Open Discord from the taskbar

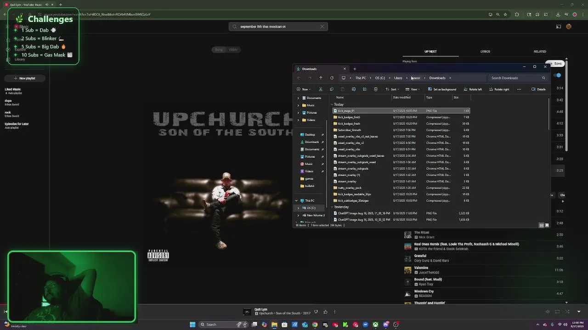click(x=386, y=324)
